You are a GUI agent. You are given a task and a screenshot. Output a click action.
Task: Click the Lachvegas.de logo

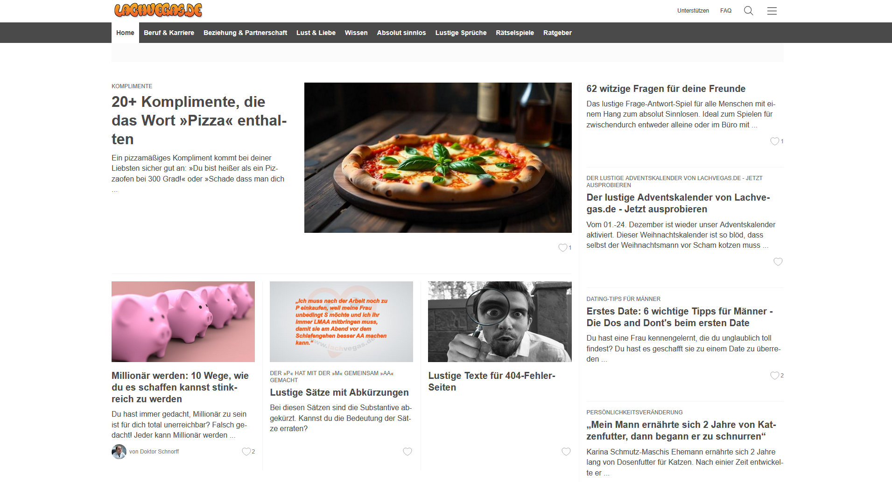(x=158, y=10)
